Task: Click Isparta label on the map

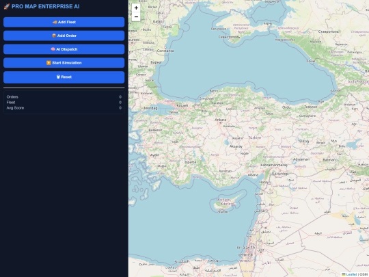Action: click(191, 162)
